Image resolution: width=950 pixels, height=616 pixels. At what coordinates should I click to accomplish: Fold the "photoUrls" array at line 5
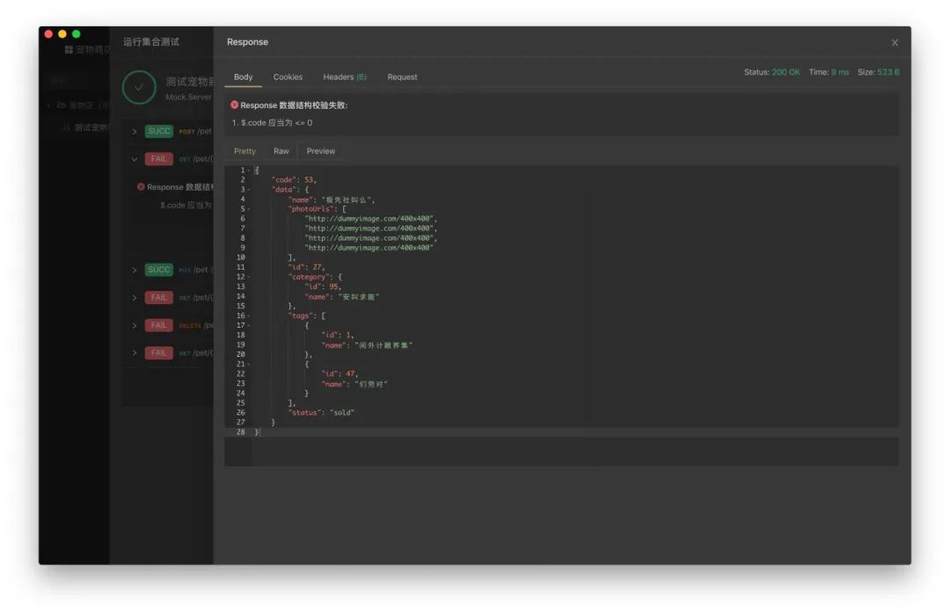249,209
